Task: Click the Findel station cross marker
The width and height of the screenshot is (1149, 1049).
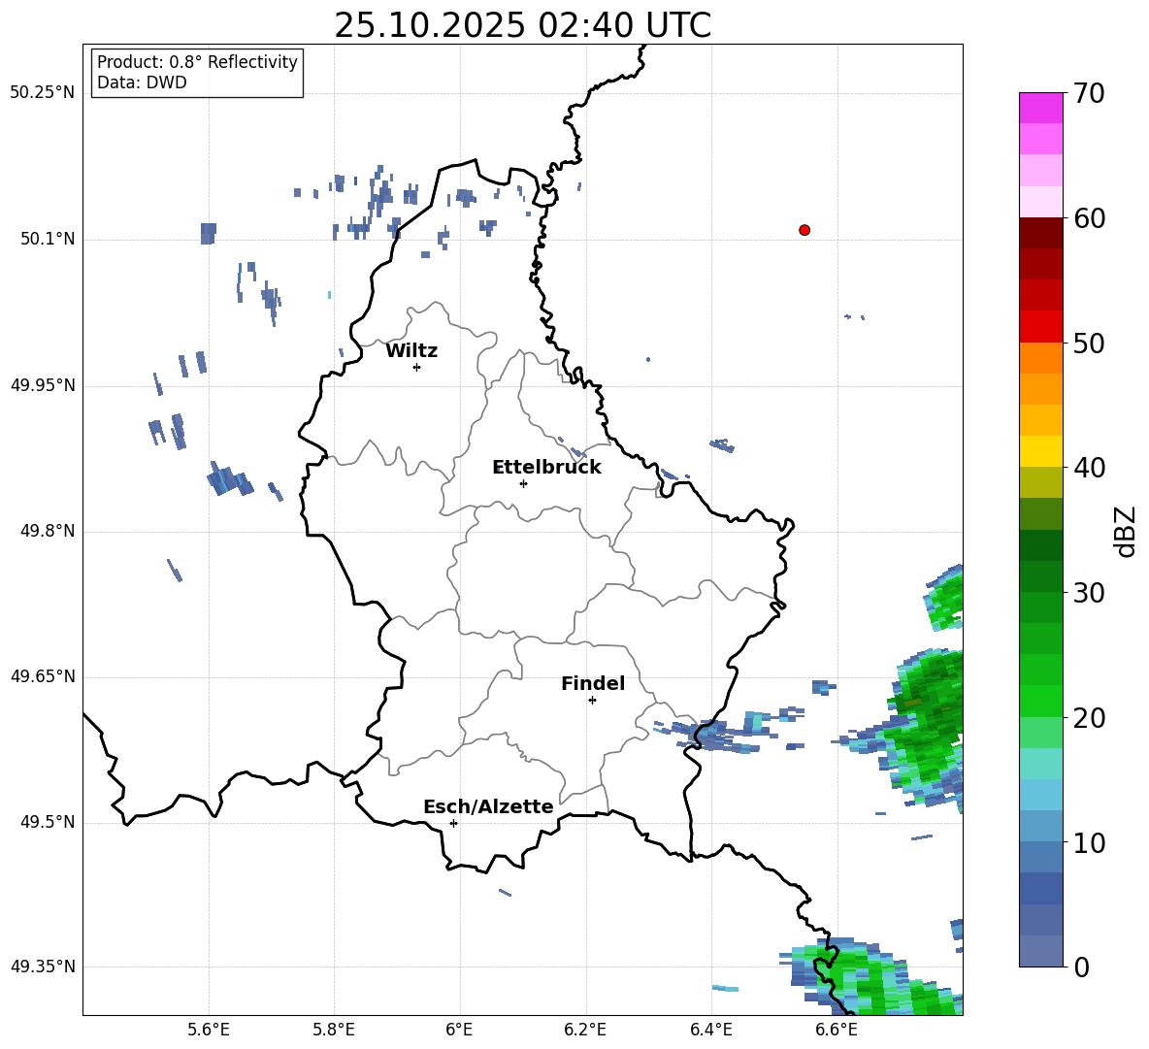Action: [592, 701]
